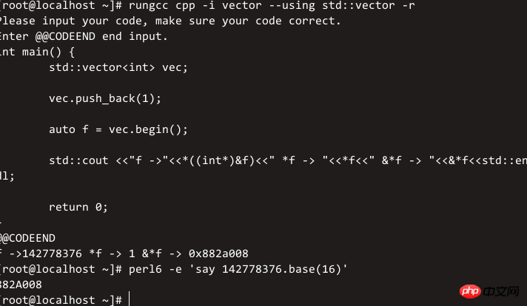The width and height of the screenshot is (527, 306).
Task: Click the 'int main() {' line
Action: pyautogui.click(x=37, y=52)
